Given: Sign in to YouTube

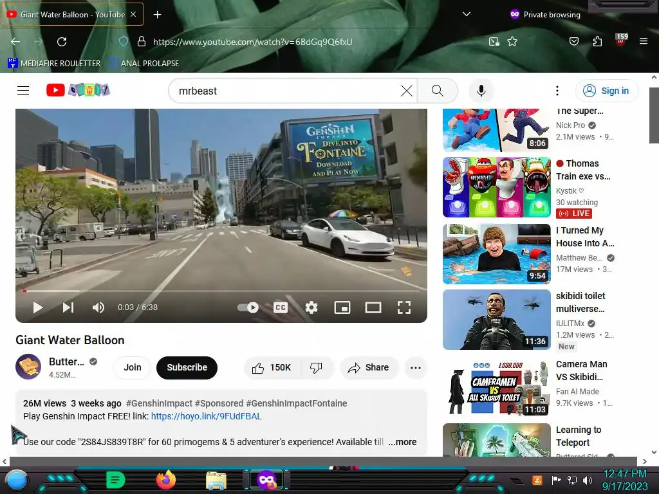Looking at the screenshot, I should (x=606, y=91).
